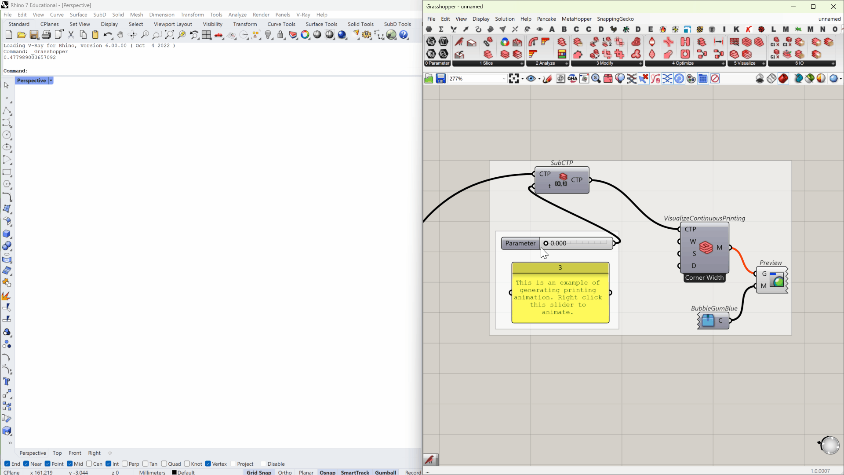Open the Perspective viewport dropdown arrow
The width and height of the screenshot is (844, 475).
pos(51,80)
